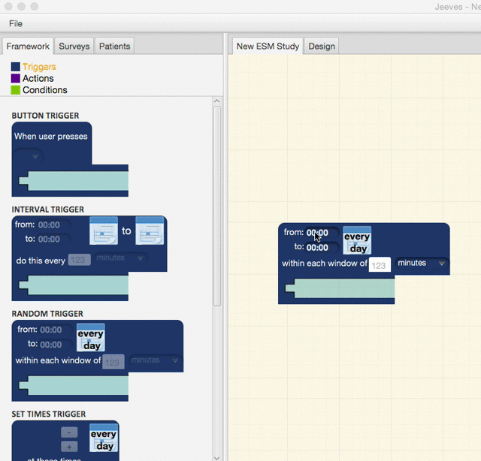This screenshot has height=461, width=481.
Task: Click the INTERVAL TRIGGER heading
Action: click(48, 209)
